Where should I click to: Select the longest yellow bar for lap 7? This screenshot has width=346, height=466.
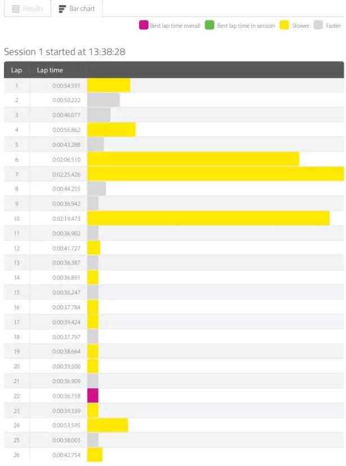tap(216, 174)
